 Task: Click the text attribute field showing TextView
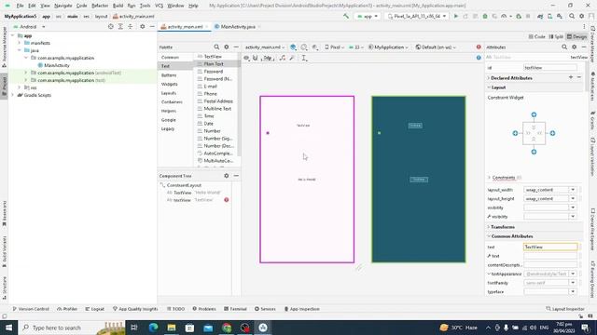(550, 247)
